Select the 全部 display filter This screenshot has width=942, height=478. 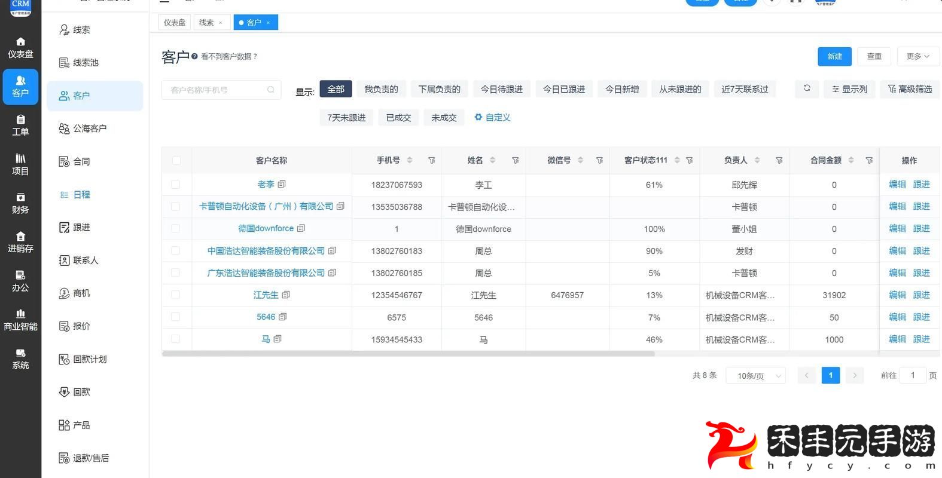coord(336,89)
